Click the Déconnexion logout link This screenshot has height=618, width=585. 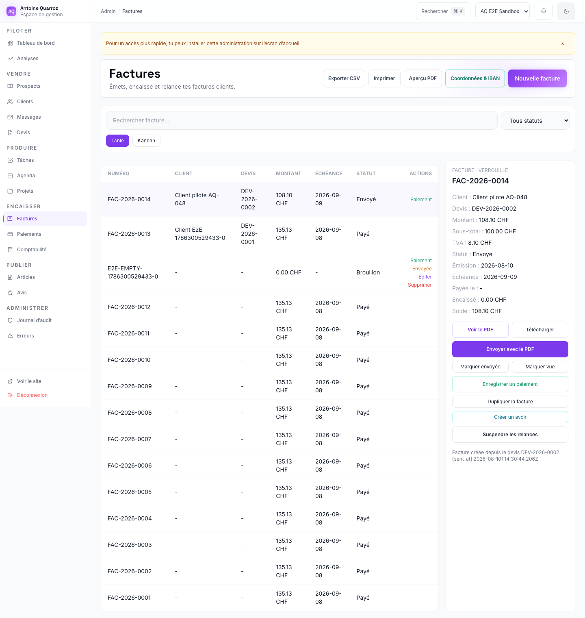point(32,395)
